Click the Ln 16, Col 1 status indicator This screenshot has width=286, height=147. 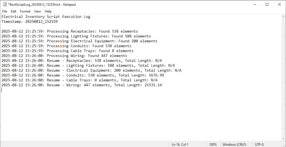tap(180, 145)
